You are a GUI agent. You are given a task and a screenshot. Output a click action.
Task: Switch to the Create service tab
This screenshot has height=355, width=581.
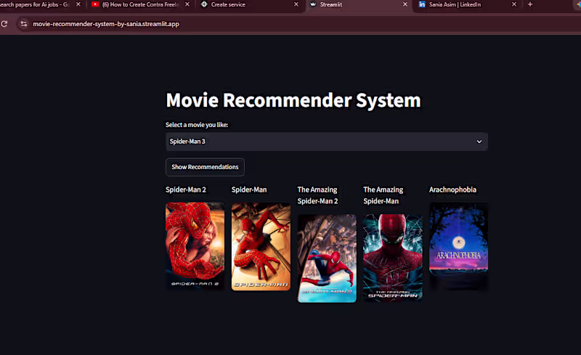pyautogui.click(x=228, y=4)
